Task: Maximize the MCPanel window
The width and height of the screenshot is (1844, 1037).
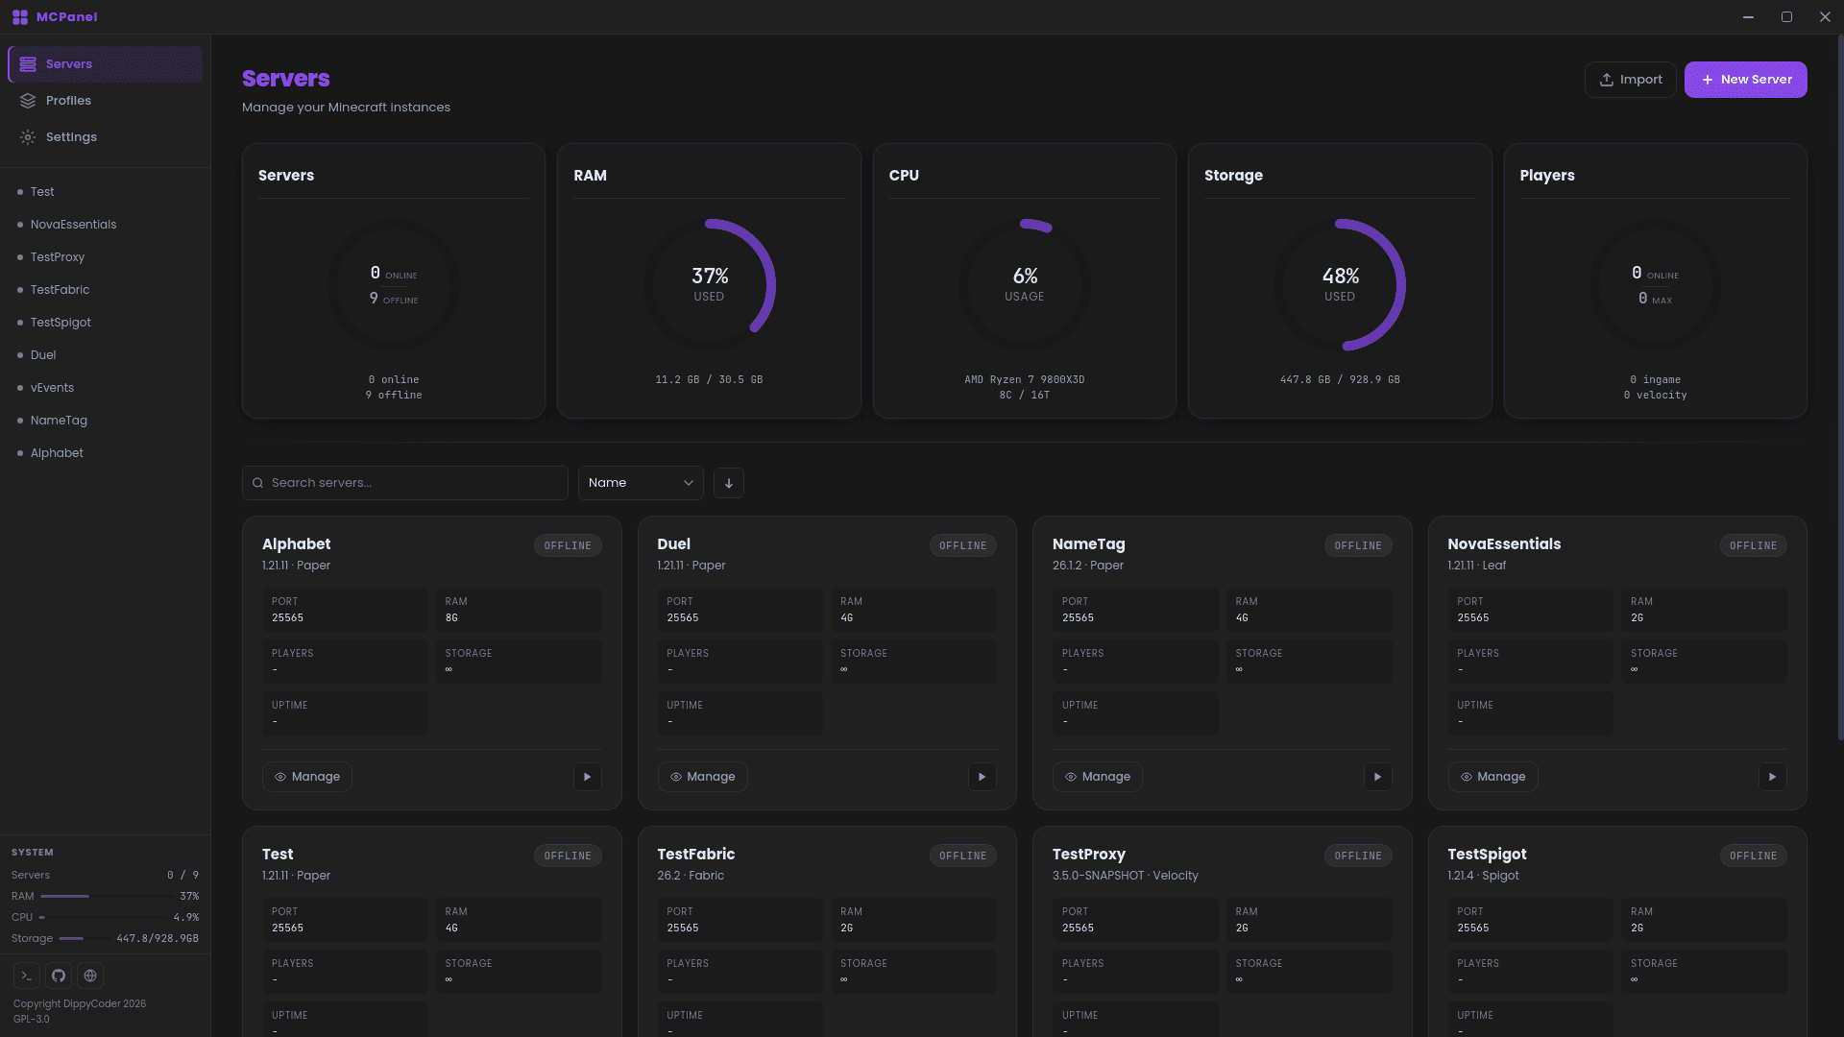Action: 1786,17
